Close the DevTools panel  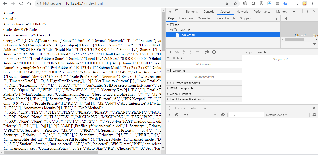pos(314,11)
